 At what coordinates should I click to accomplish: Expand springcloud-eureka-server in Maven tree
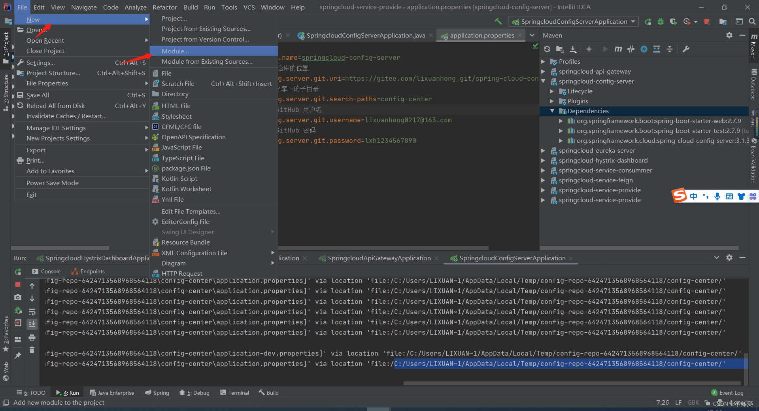click(543, 151)
